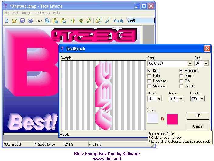
Task: Close the TextBrush dialog with X
Action: pos(207,49)
